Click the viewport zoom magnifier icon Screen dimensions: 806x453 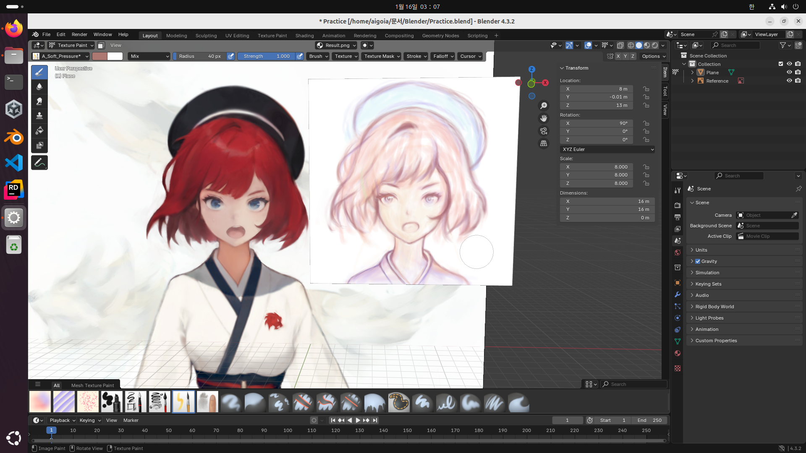point(544,106)
